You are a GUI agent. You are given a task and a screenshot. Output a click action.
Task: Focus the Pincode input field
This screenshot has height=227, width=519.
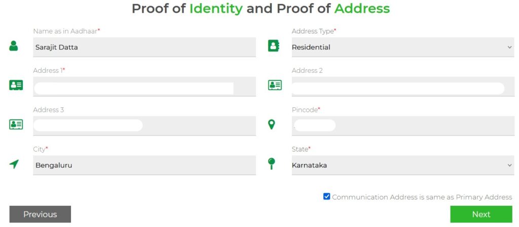[x=403, y=126]
